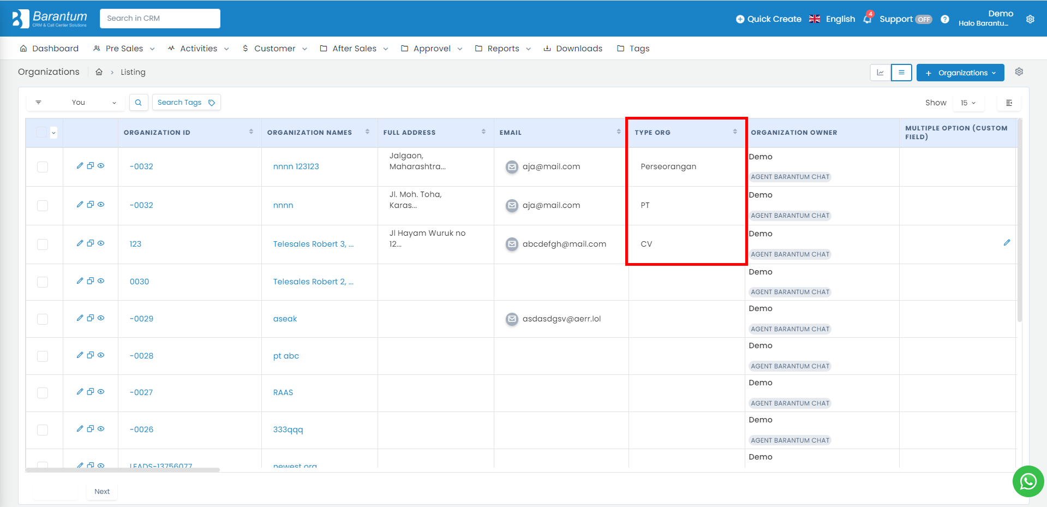Tick the checkbox for pt abc row
This screenshot has width=1047, height=507.
[43, 356]
